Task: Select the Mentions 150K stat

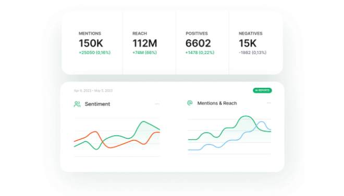Action: [x=91, y=43]
